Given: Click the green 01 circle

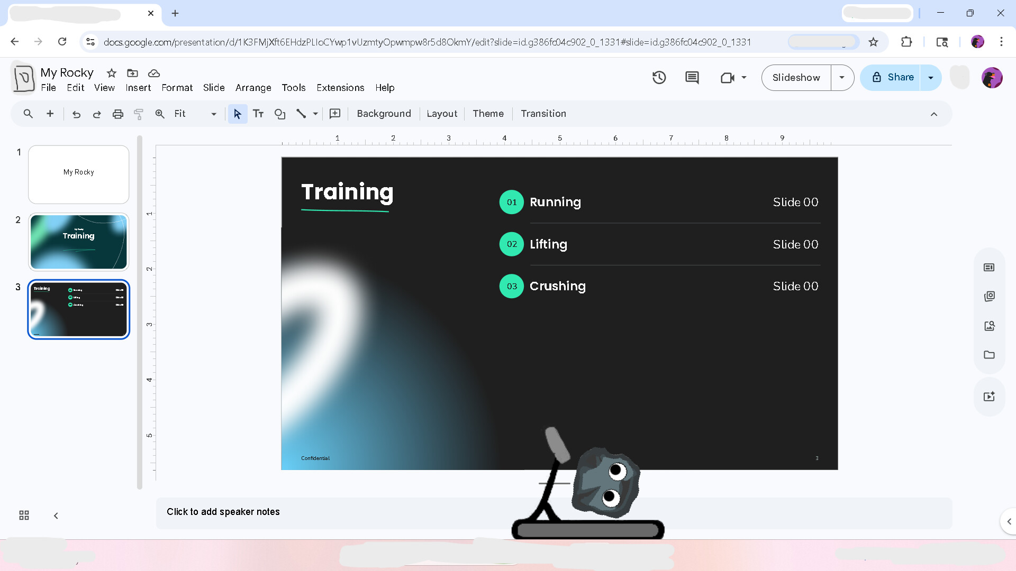Looking at the screenshot, I should point(511,202).
